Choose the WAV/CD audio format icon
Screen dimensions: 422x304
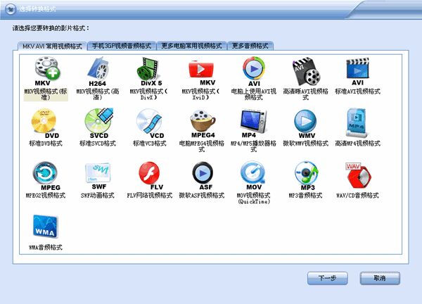358,175
